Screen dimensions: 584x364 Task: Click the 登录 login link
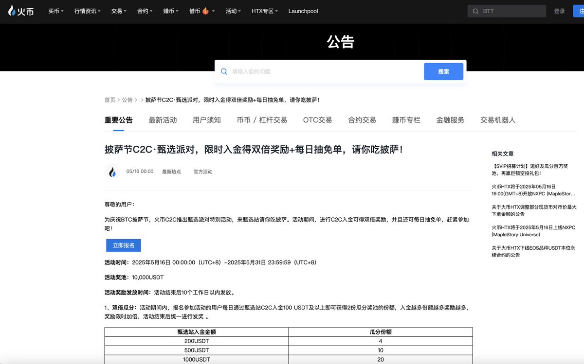pyautogui.click(x=560, y=11)
